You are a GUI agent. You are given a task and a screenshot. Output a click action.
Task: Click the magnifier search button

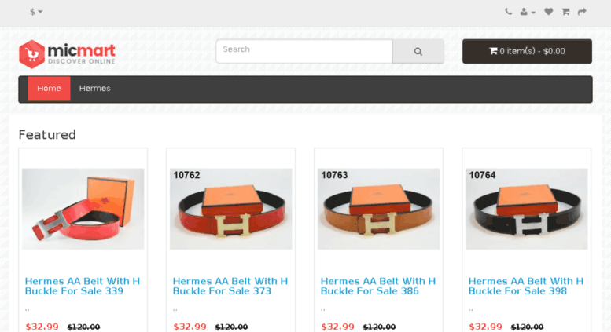coord(418,51)
